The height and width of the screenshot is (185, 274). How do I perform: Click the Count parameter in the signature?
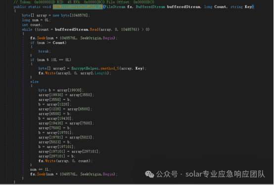pyautogui.click(x=220, y=7)
